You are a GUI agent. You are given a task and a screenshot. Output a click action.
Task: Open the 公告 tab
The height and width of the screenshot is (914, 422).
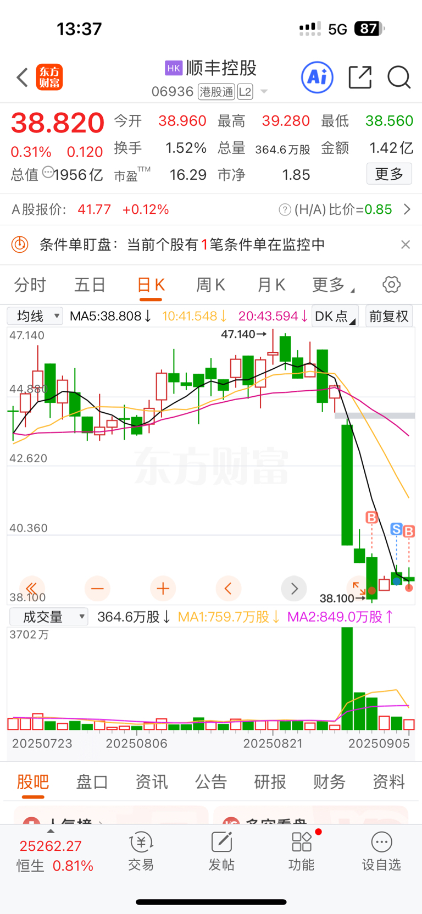211,782
